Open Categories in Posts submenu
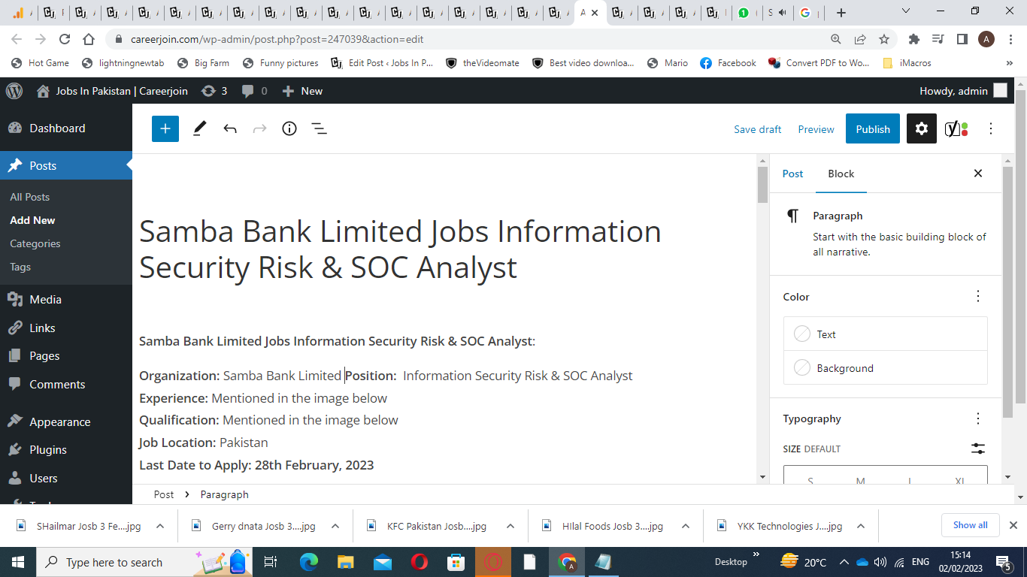The height and width of the screenshot is (577, 1027). [35, 243]
